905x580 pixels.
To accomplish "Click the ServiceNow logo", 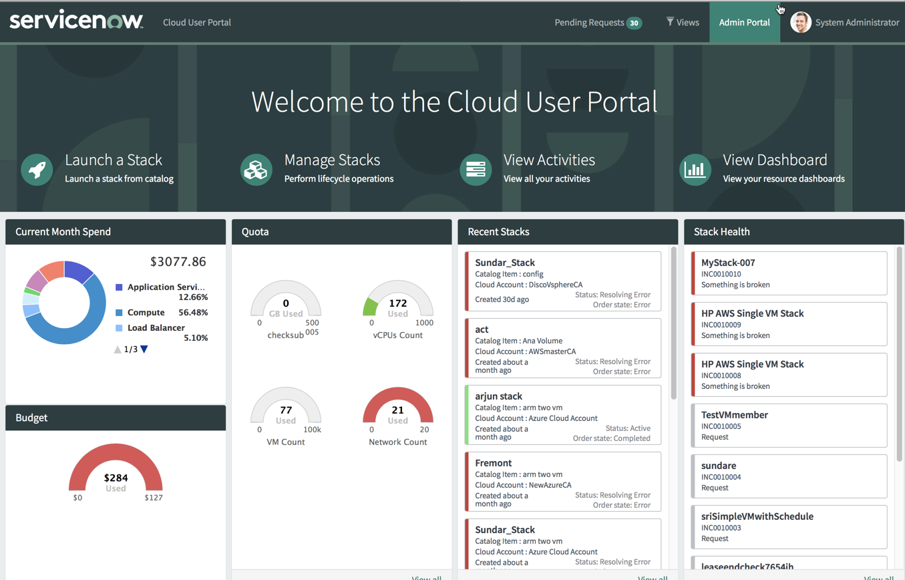I will pos(76,21).
